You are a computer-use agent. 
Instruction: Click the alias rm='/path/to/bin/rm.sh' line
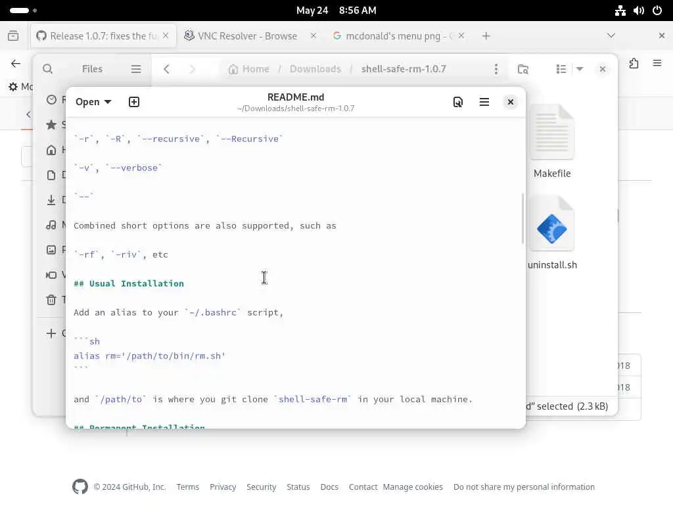pyautogui.click(x=149, y=356)
